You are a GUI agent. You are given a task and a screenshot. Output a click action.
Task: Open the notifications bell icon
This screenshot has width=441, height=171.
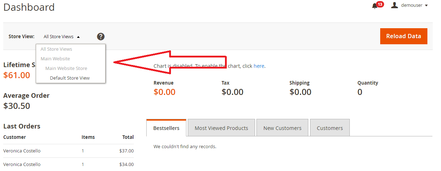click(374, 6)
